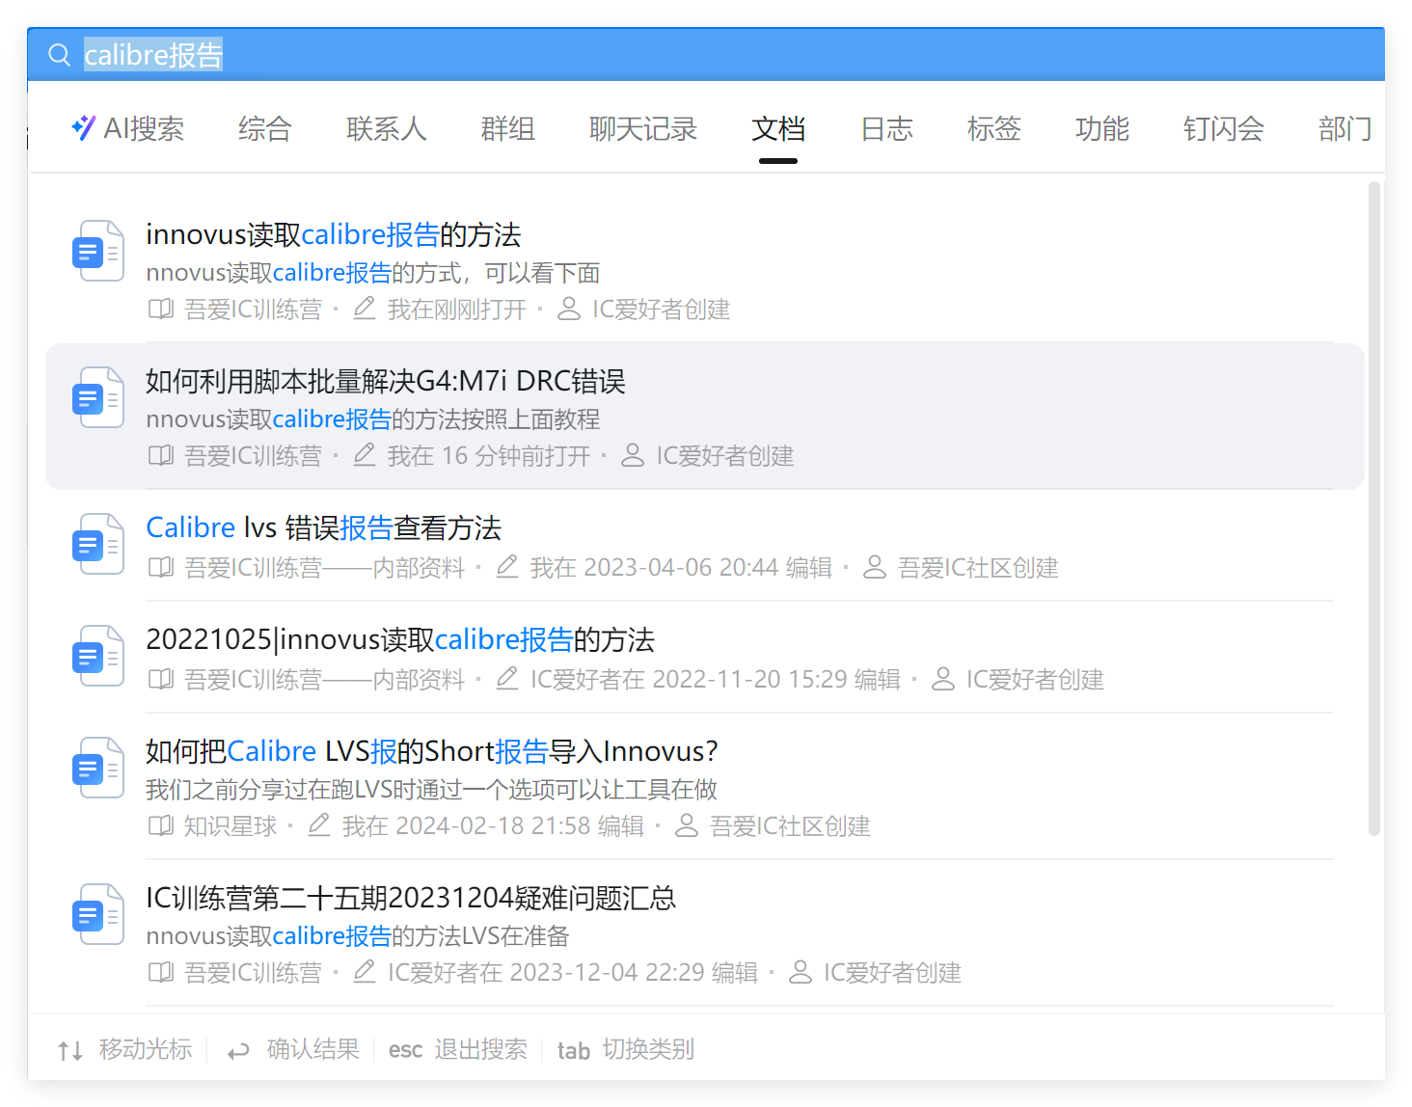The width and height of the screenshot is (1412, 1107).
Task: Click person icon in the 疑难问题汇总 row
Action: (x=801, y=972)
